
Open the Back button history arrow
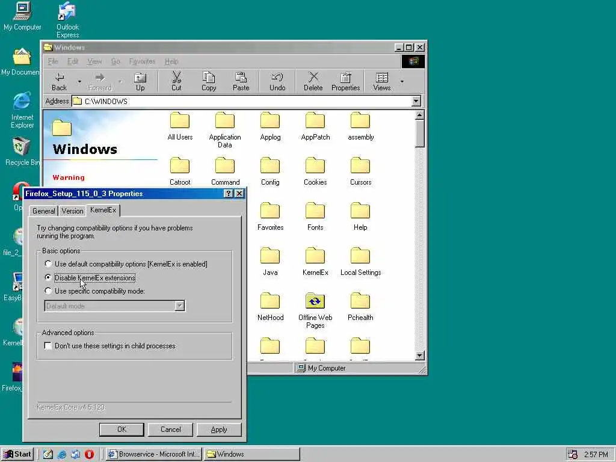tap(79, 82)
